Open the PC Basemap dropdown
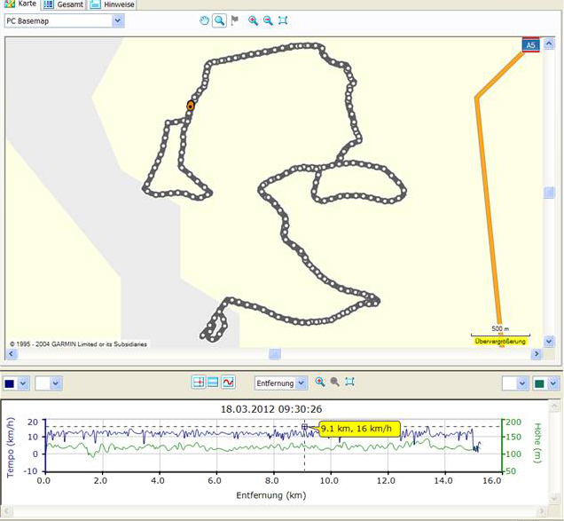564x521 pixels. (x=118, y=20)
